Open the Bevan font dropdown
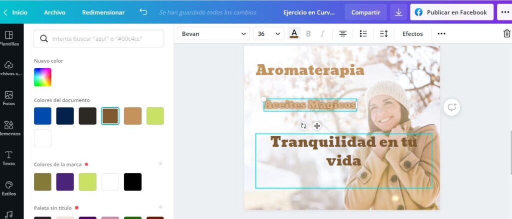This screenshot has width=512, height=219. coord(214,33)
